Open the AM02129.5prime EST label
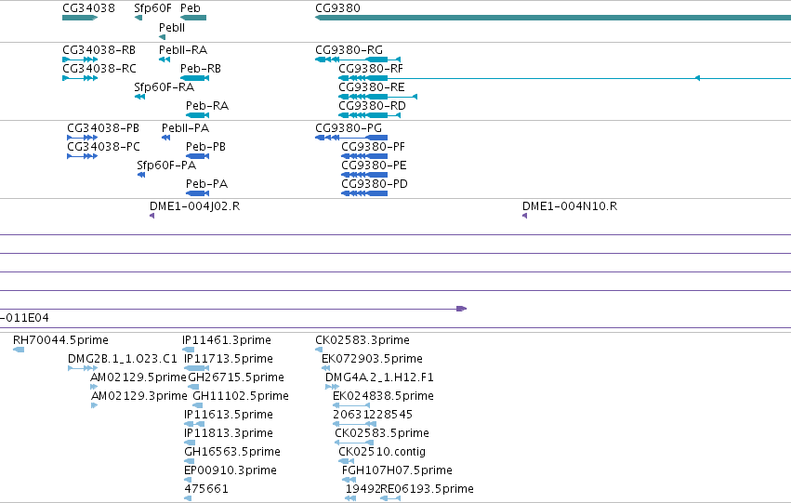Screen dimensions: 791x503 (x=138, y=377)
